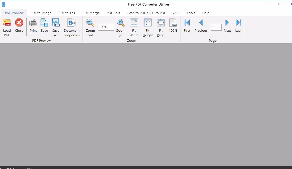This screenshot has width=292, height=169.
Task: Click the Save icon in the toolbar
Action: coord(44,23)
